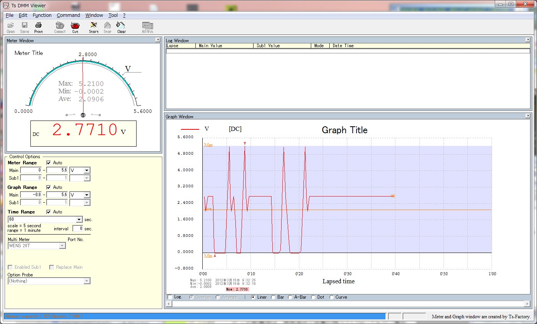Click the interval seconds input field
Viewport: 537px width, 324px height.
[x=78, y=228]
